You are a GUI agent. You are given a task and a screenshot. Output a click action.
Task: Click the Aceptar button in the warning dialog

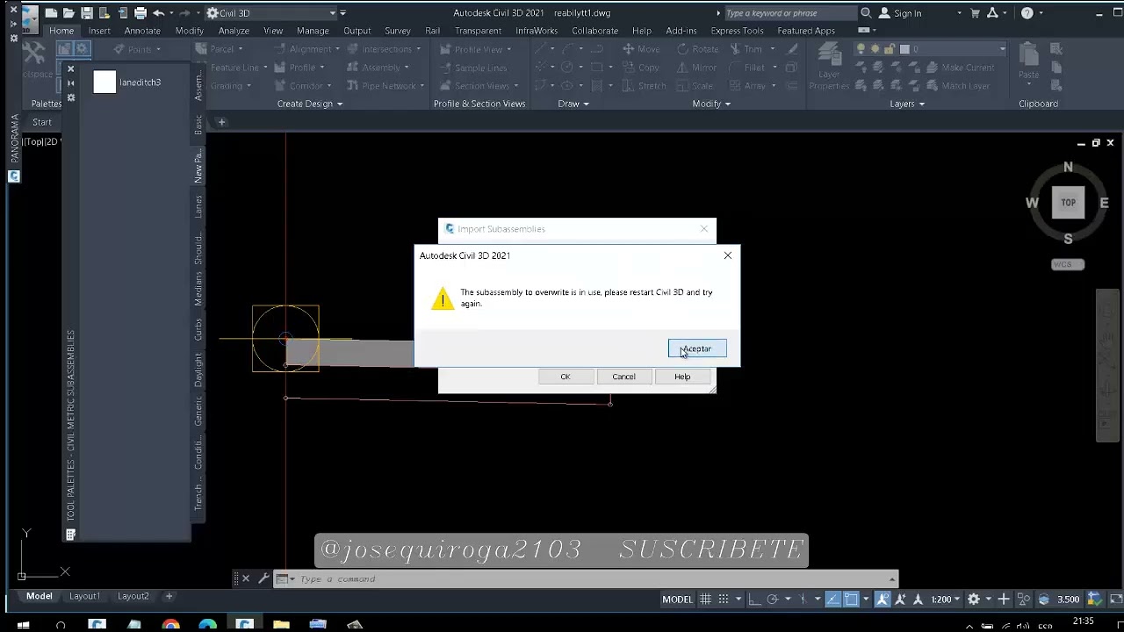pyautogui.click(x=697, y=348)
